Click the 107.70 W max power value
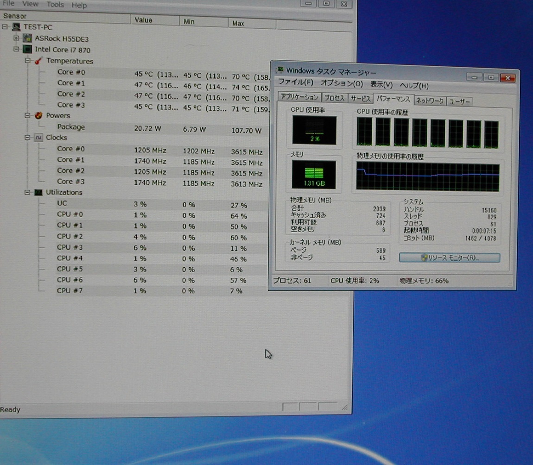The image size is (533, 465). tap(247, 131)
